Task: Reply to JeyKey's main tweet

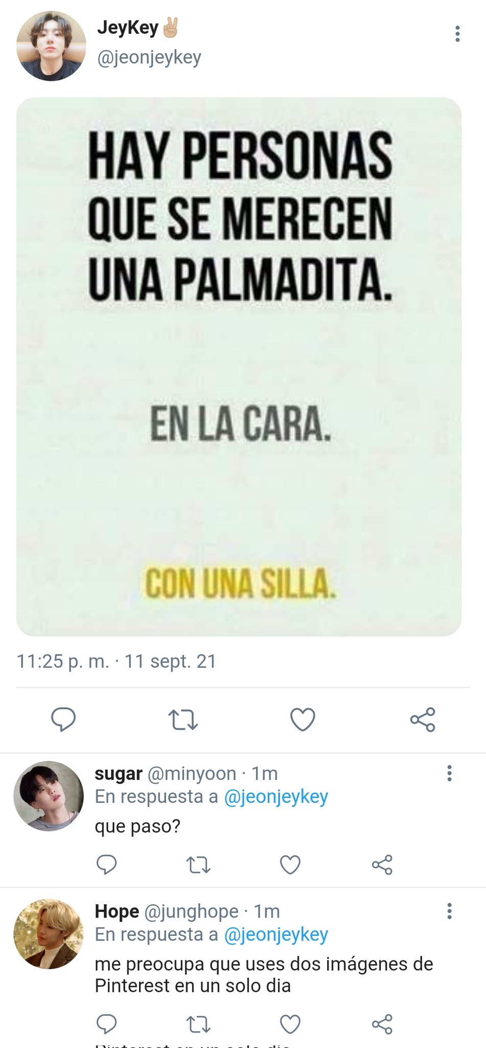Action: pos(63,719)
